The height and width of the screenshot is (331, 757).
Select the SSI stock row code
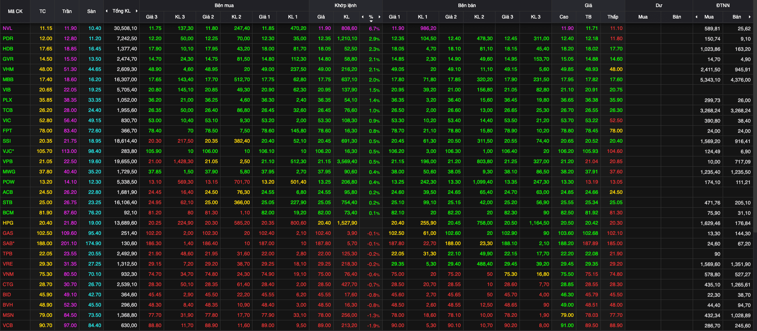(7, 141)
